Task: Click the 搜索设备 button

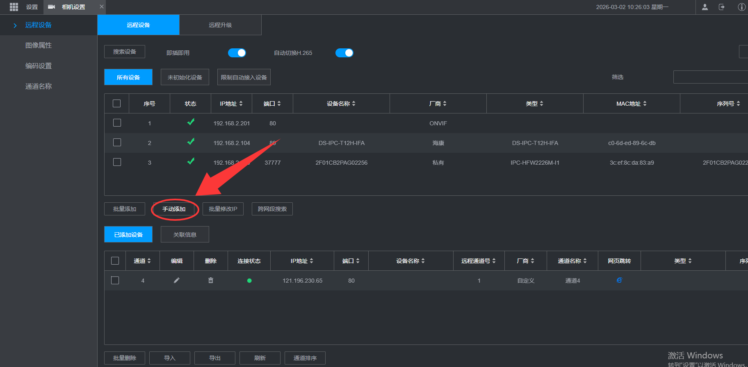Action: coord(125,52)
